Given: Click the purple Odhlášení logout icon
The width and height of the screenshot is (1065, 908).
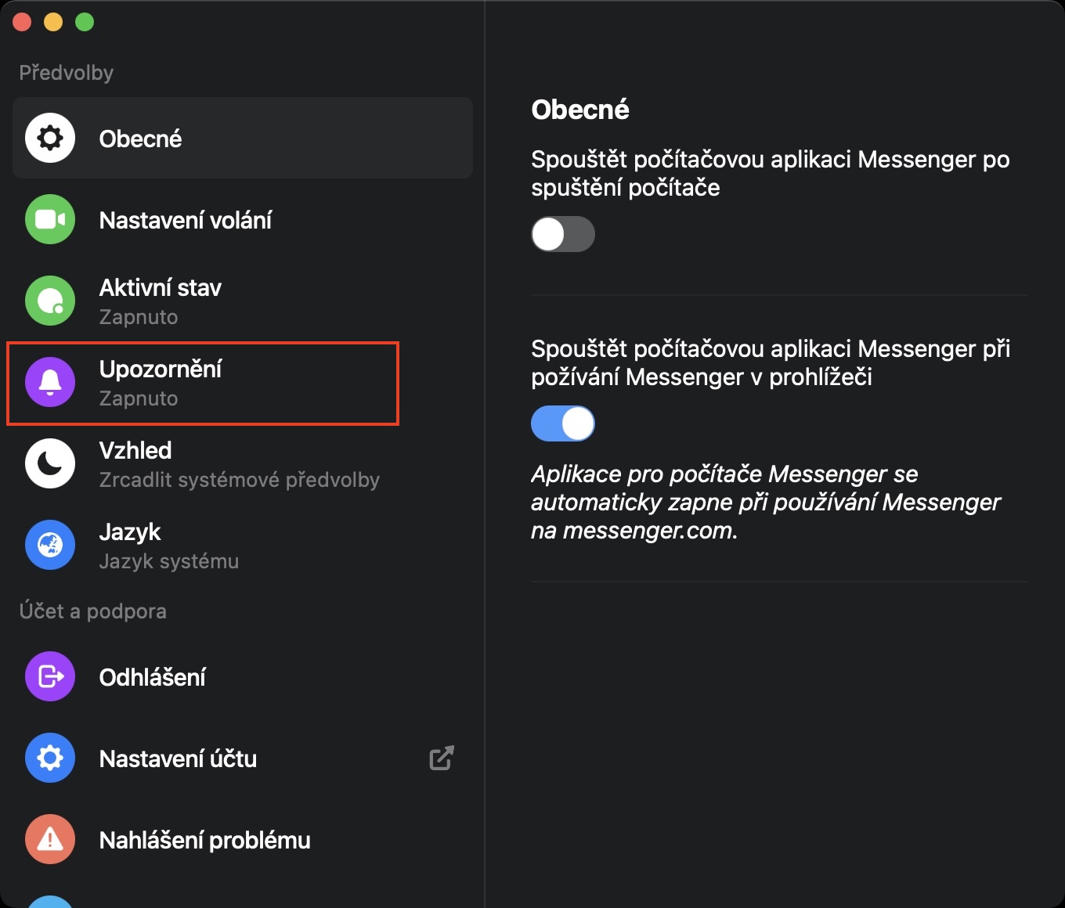Looking at the screenshot, I should [x=50, y=677].
